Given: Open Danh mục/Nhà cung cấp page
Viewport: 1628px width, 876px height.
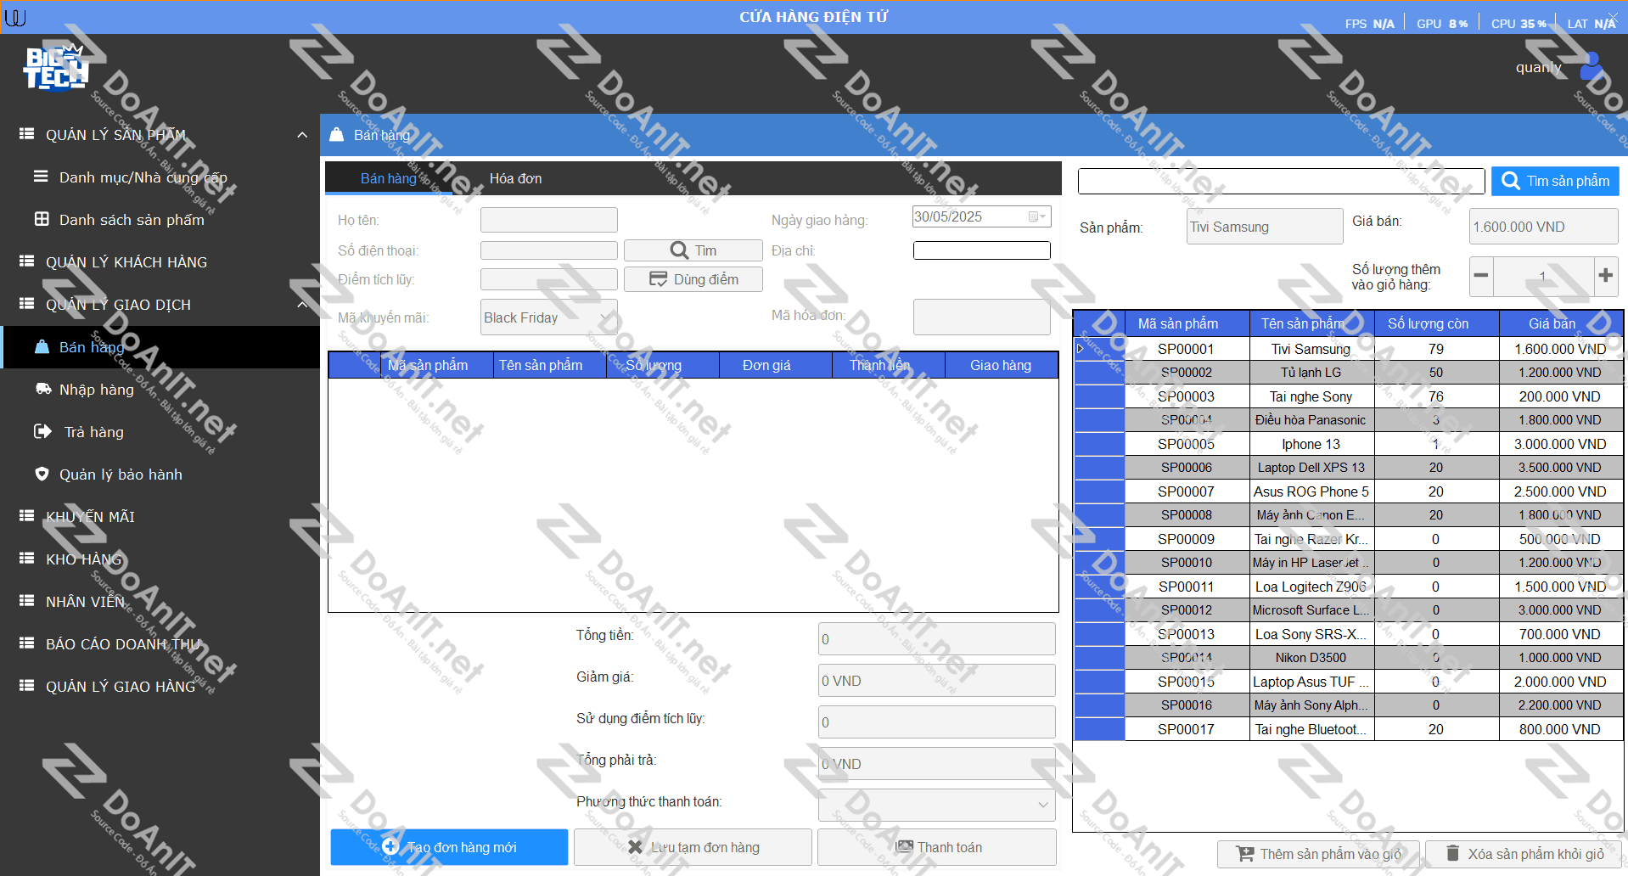Looking at the screenshot, I should (x=143, y=177).
